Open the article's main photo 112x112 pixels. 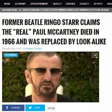tap(51, 77)
